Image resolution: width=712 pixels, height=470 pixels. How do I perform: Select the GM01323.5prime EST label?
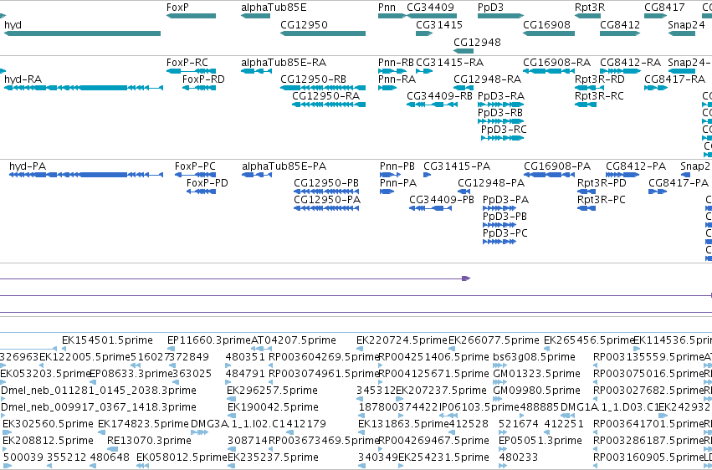(537, 373)
